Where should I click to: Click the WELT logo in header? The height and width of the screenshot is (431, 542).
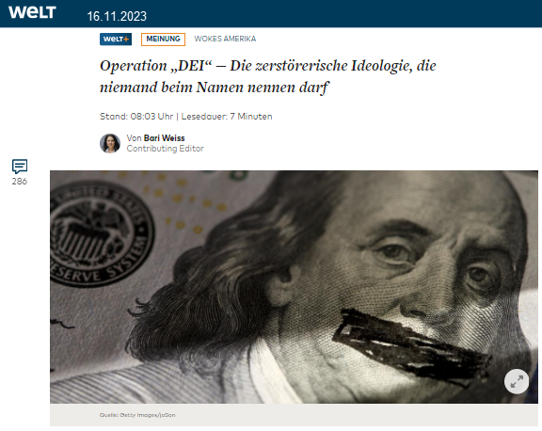coord(32,13)
